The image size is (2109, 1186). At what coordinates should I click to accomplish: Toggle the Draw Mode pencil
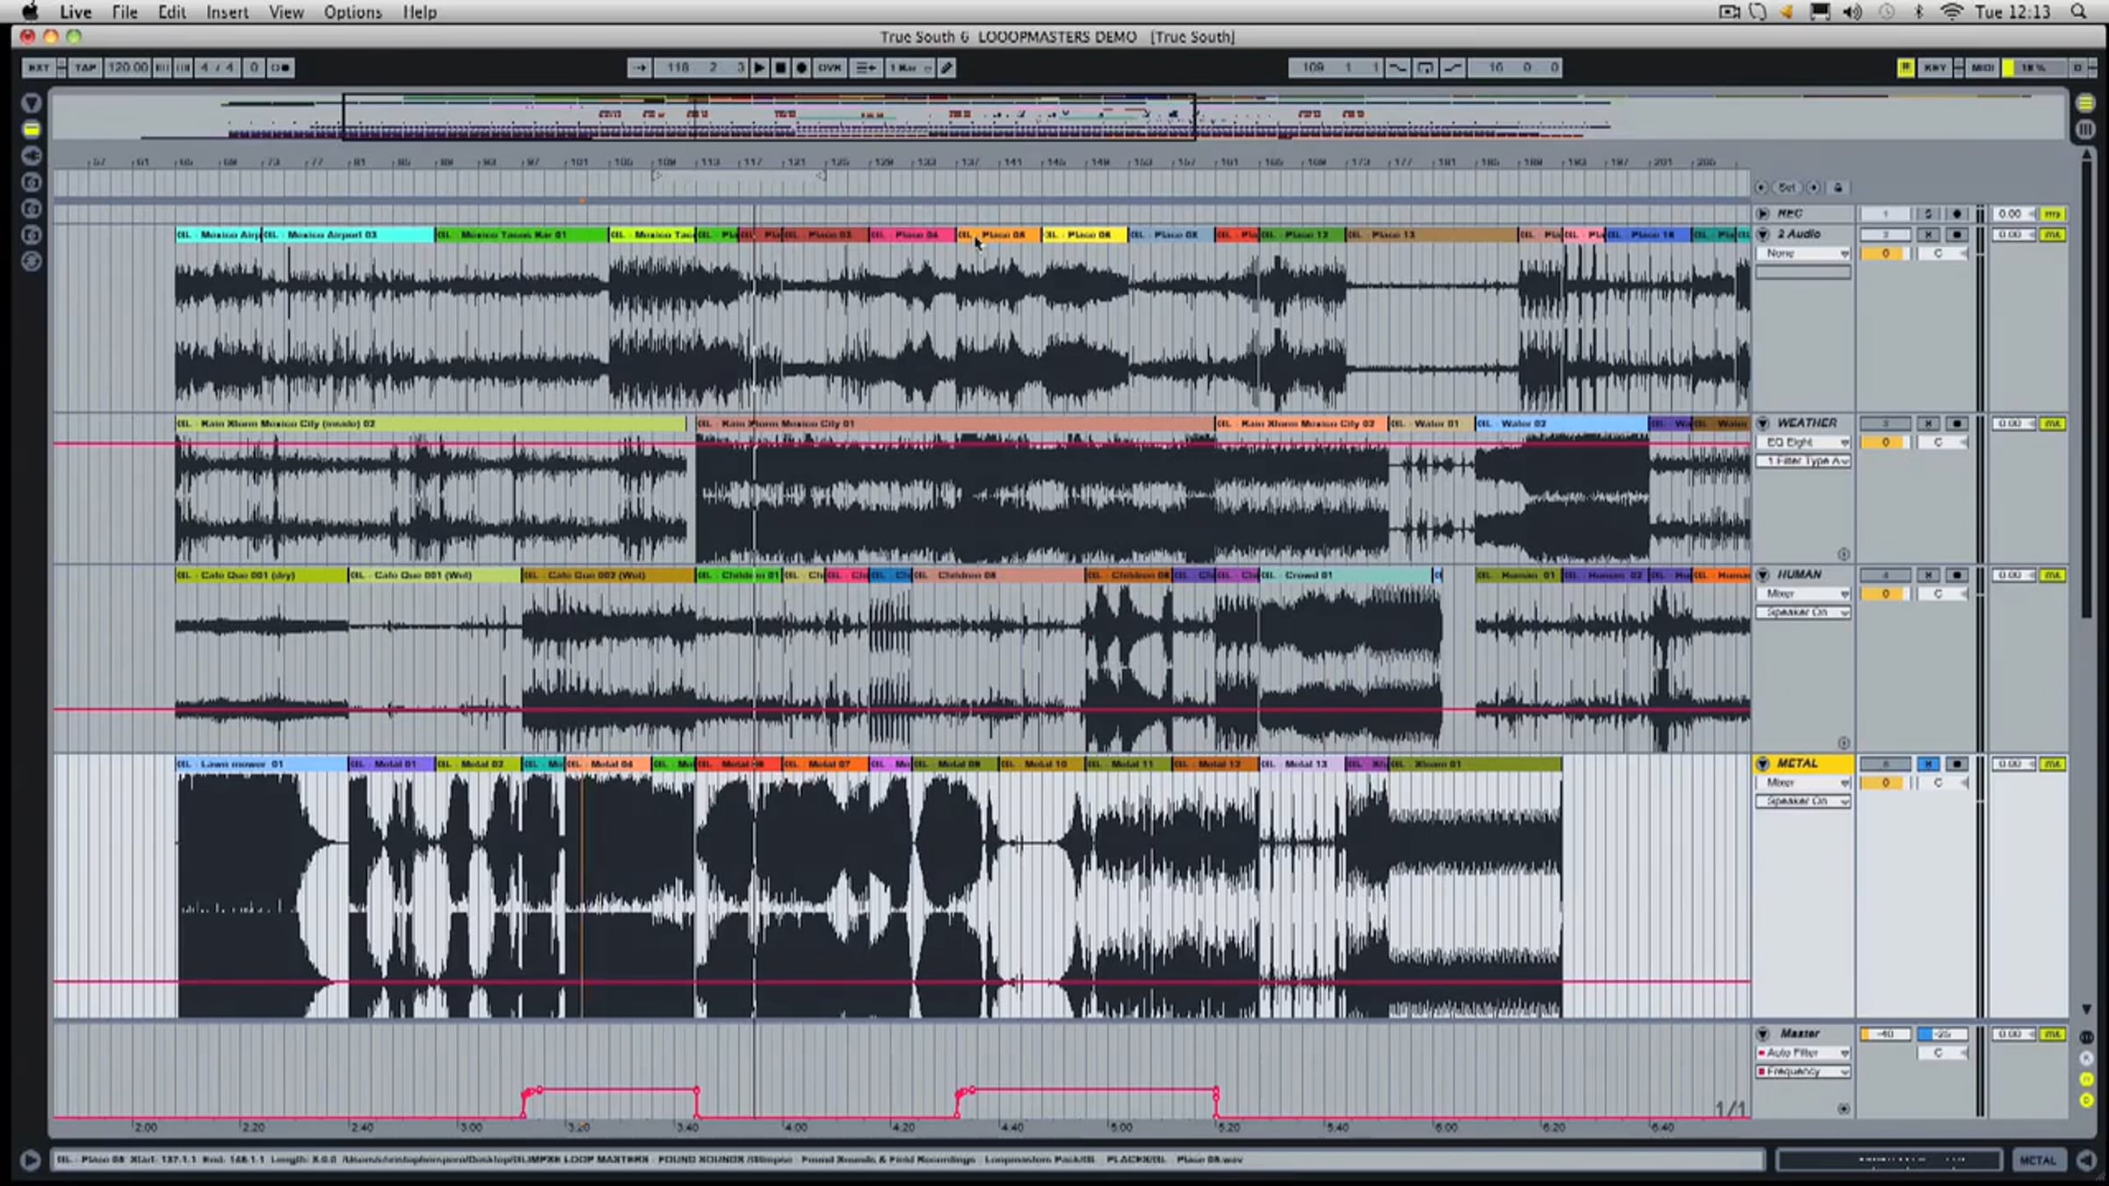(x=946, y=68)
